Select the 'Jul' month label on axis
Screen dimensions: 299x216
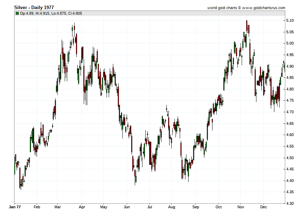pos(149,207)
